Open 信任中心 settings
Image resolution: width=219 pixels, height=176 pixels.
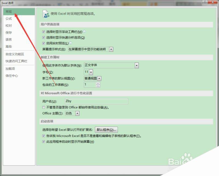point(19,76)
